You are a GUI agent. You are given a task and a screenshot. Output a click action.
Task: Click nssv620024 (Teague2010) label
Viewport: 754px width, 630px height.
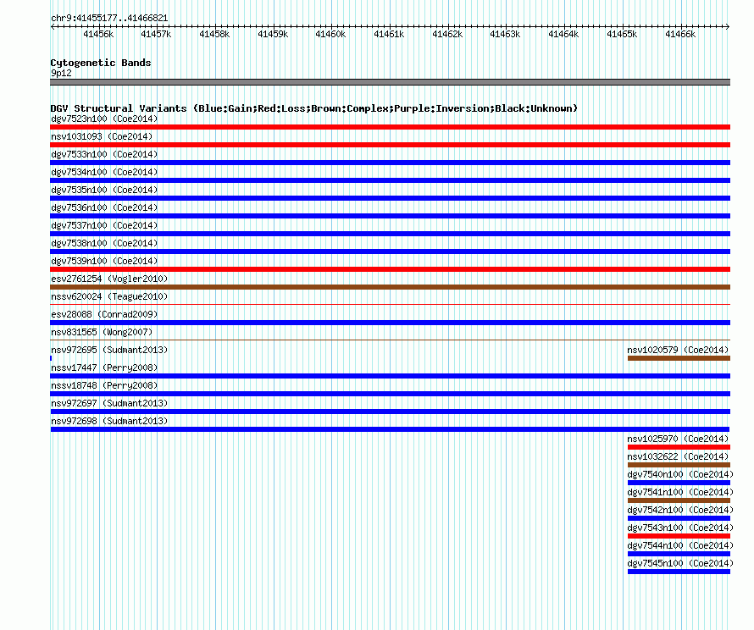tap(109, 296)
